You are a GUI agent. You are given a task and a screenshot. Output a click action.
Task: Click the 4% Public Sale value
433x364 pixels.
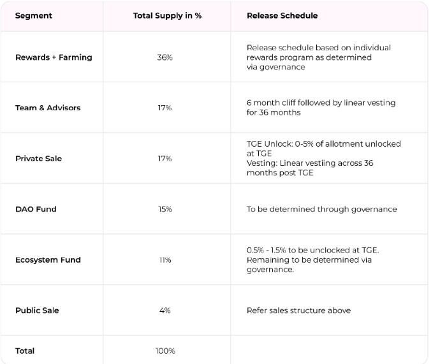165,310
